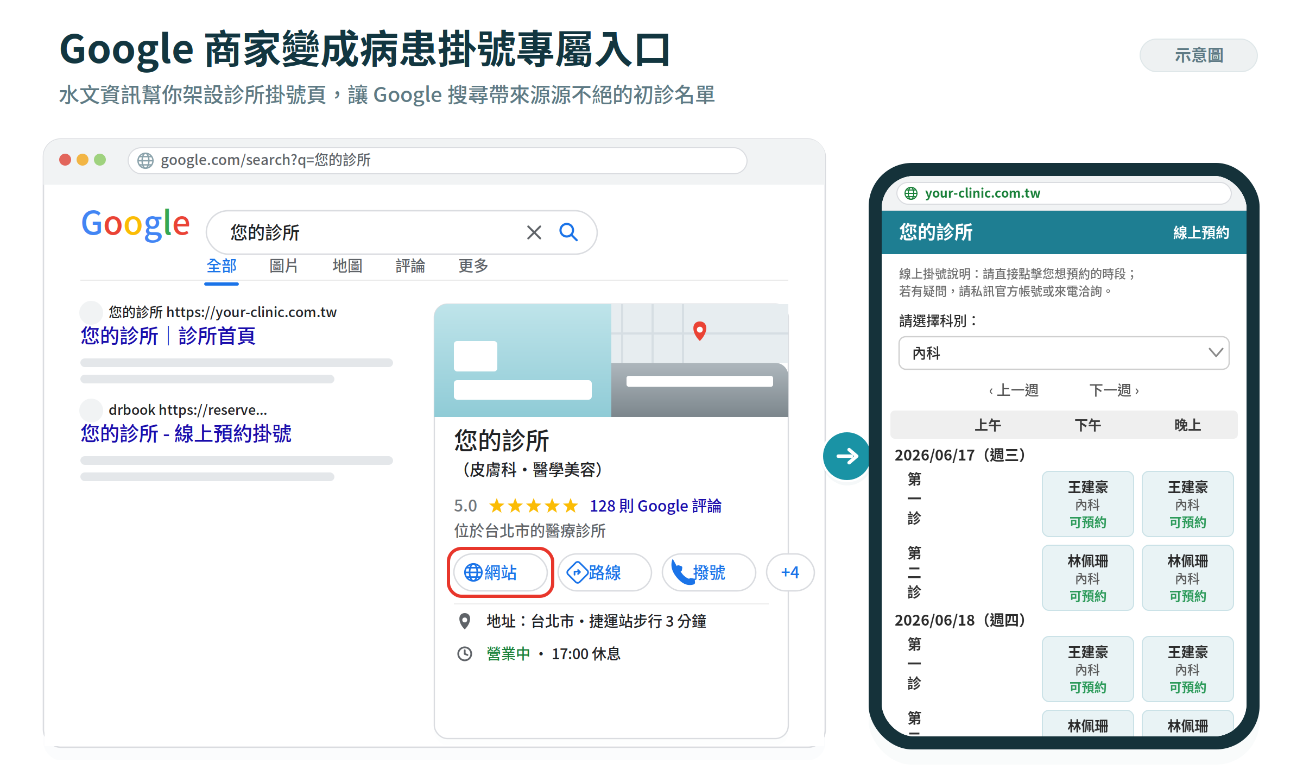This screenshot has width=1303, height=782.
Task: Click the Google logo
Action: click(x=136, y=224)
